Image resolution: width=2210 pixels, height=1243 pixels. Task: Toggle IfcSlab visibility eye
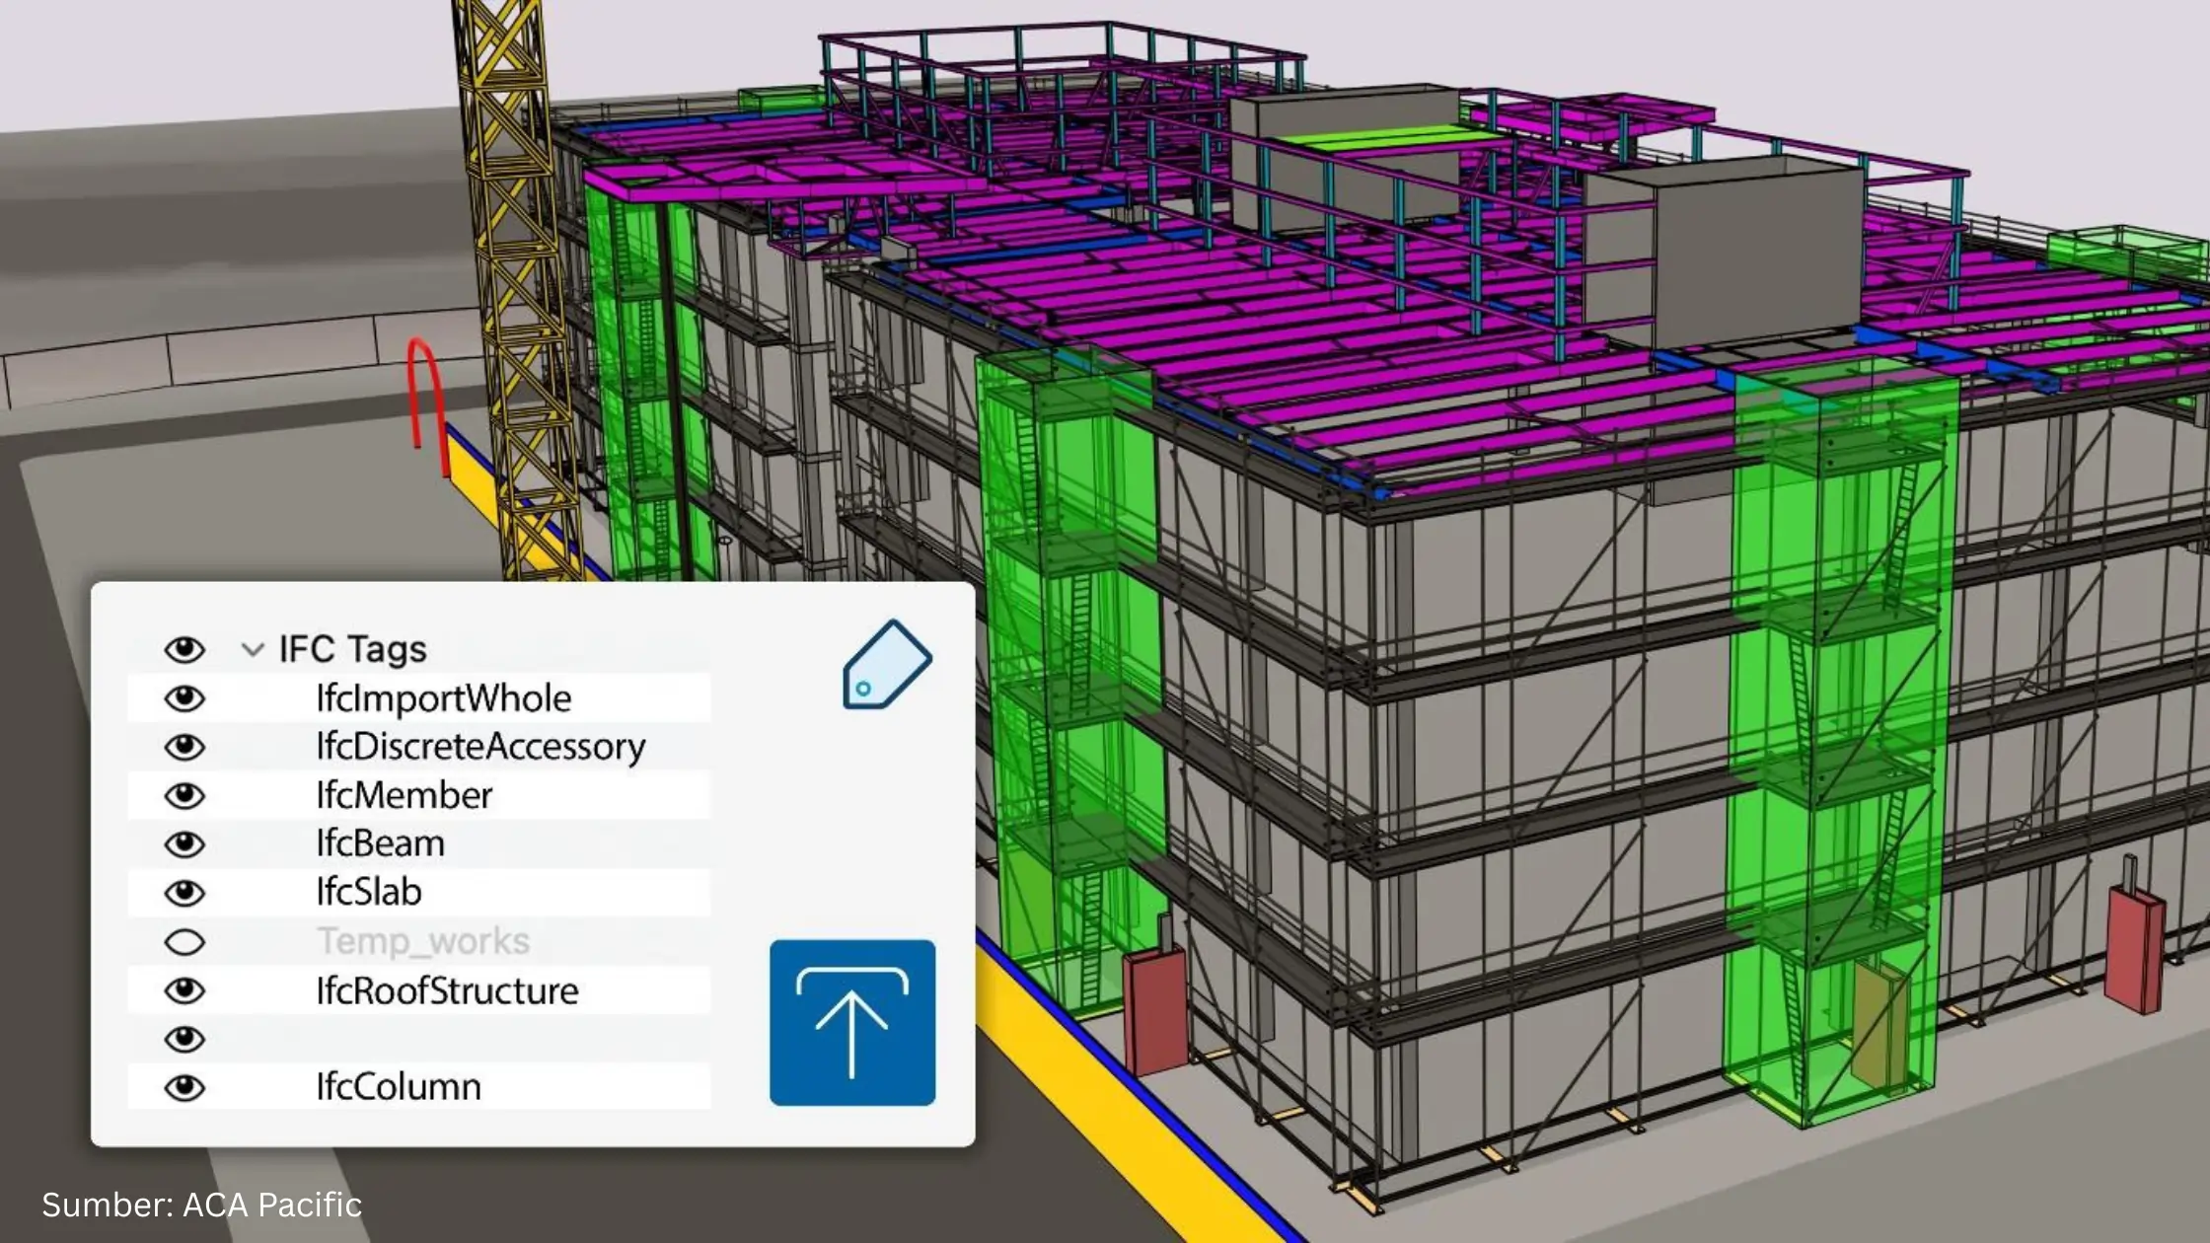184,893
